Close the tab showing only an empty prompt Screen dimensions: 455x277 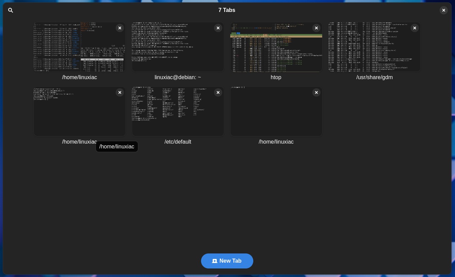[316, 92]
